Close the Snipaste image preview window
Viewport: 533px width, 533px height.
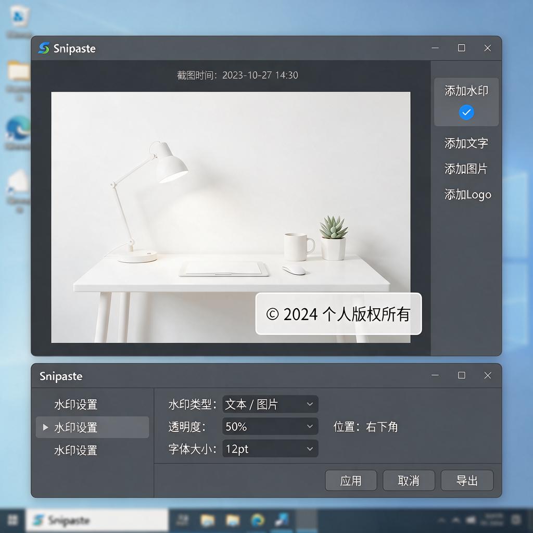(x=487, y=48)
